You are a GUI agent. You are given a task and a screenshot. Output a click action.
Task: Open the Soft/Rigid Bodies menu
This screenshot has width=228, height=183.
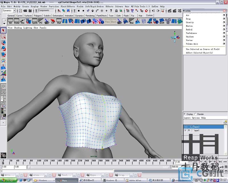pyautogui.click(x=94, y=6)
